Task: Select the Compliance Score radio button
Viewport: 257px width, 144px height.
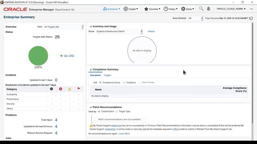Action: [100, 83]
